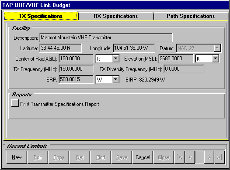The image size is (230, 170).
Task: Go to the last record
Action: 220,157
